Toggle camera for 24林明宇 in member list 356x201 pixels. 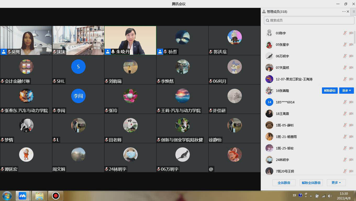[x=351, y=160]
